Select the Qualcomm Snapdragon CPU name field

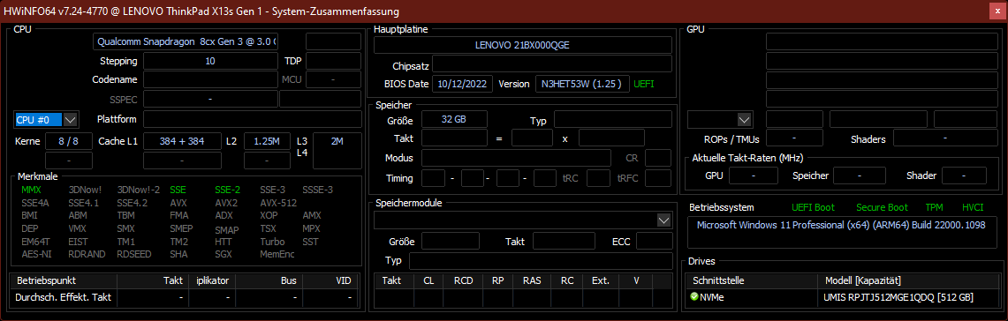tap(186, 41)
